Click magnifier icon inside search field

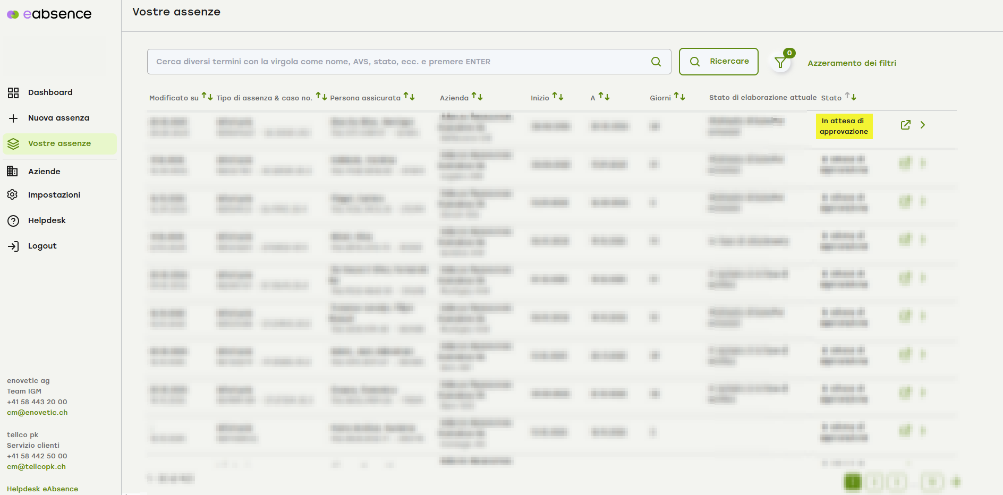point(656,62)
